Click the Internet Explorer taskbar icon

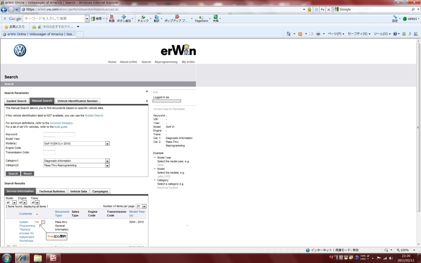pyautogui.click(x=22, y=258)
